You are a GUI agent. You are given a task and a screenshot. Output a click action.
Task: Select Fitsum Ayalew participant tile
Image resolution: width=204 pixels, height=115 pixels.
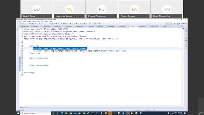tap(134, 9)
